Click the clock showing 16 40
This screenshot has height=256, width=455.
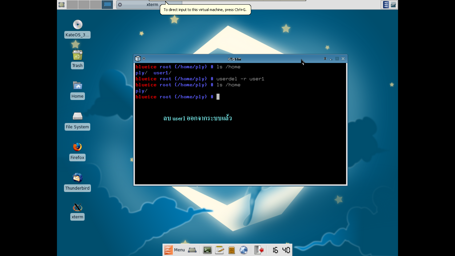pyautogui.click(x=281, y=250)
